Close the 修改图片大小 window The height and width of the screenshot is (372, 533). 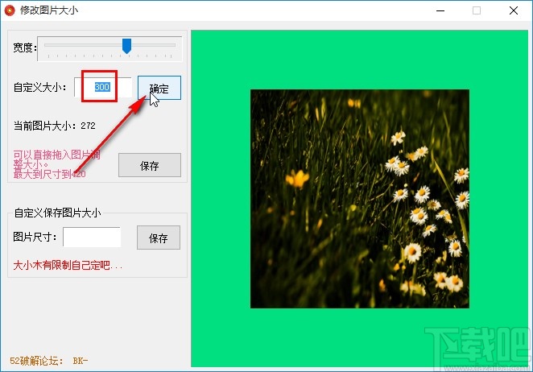[514, 10]
